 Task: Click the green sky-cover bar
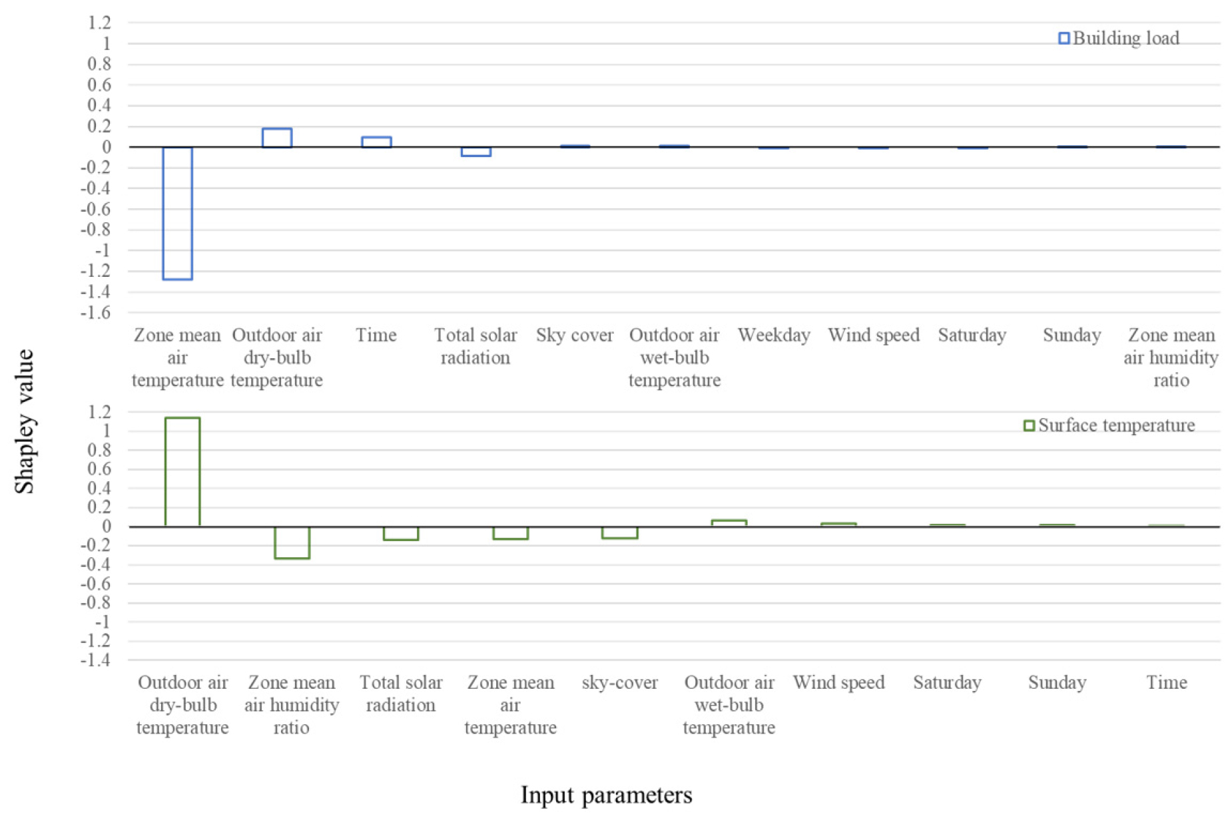click(620, 532)
